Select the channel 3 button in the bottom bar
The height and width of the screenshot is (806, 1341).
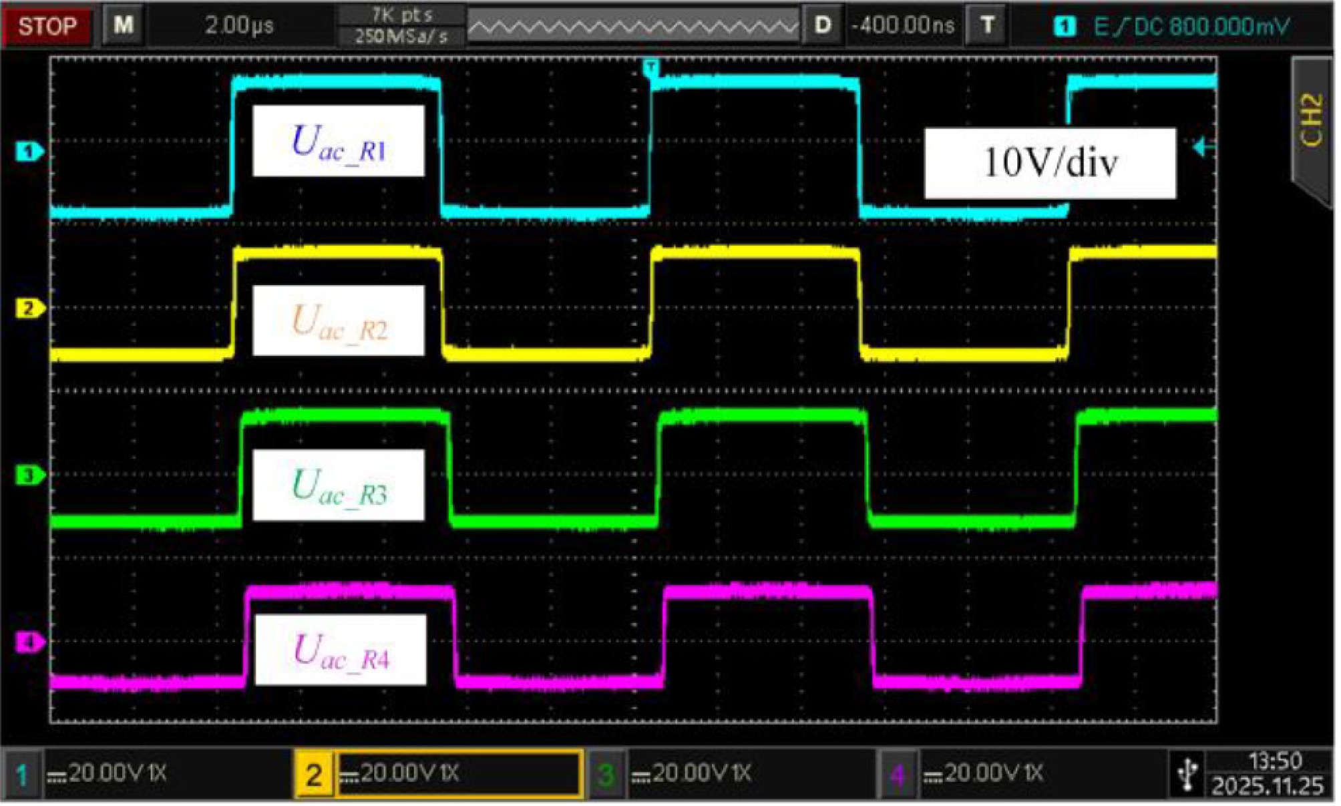(606, 775)
